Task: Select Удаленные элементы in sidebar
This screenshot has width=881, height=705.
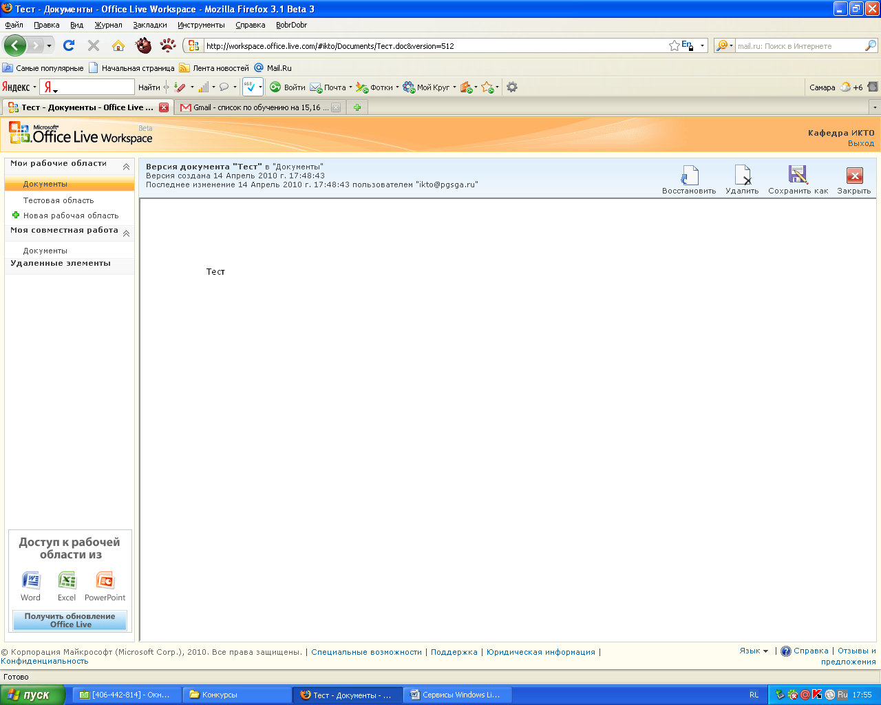Action: 61,263
